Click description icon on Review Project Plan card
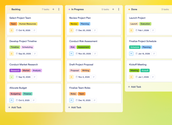Screen dimensions: 172x125 click(95, 30)
